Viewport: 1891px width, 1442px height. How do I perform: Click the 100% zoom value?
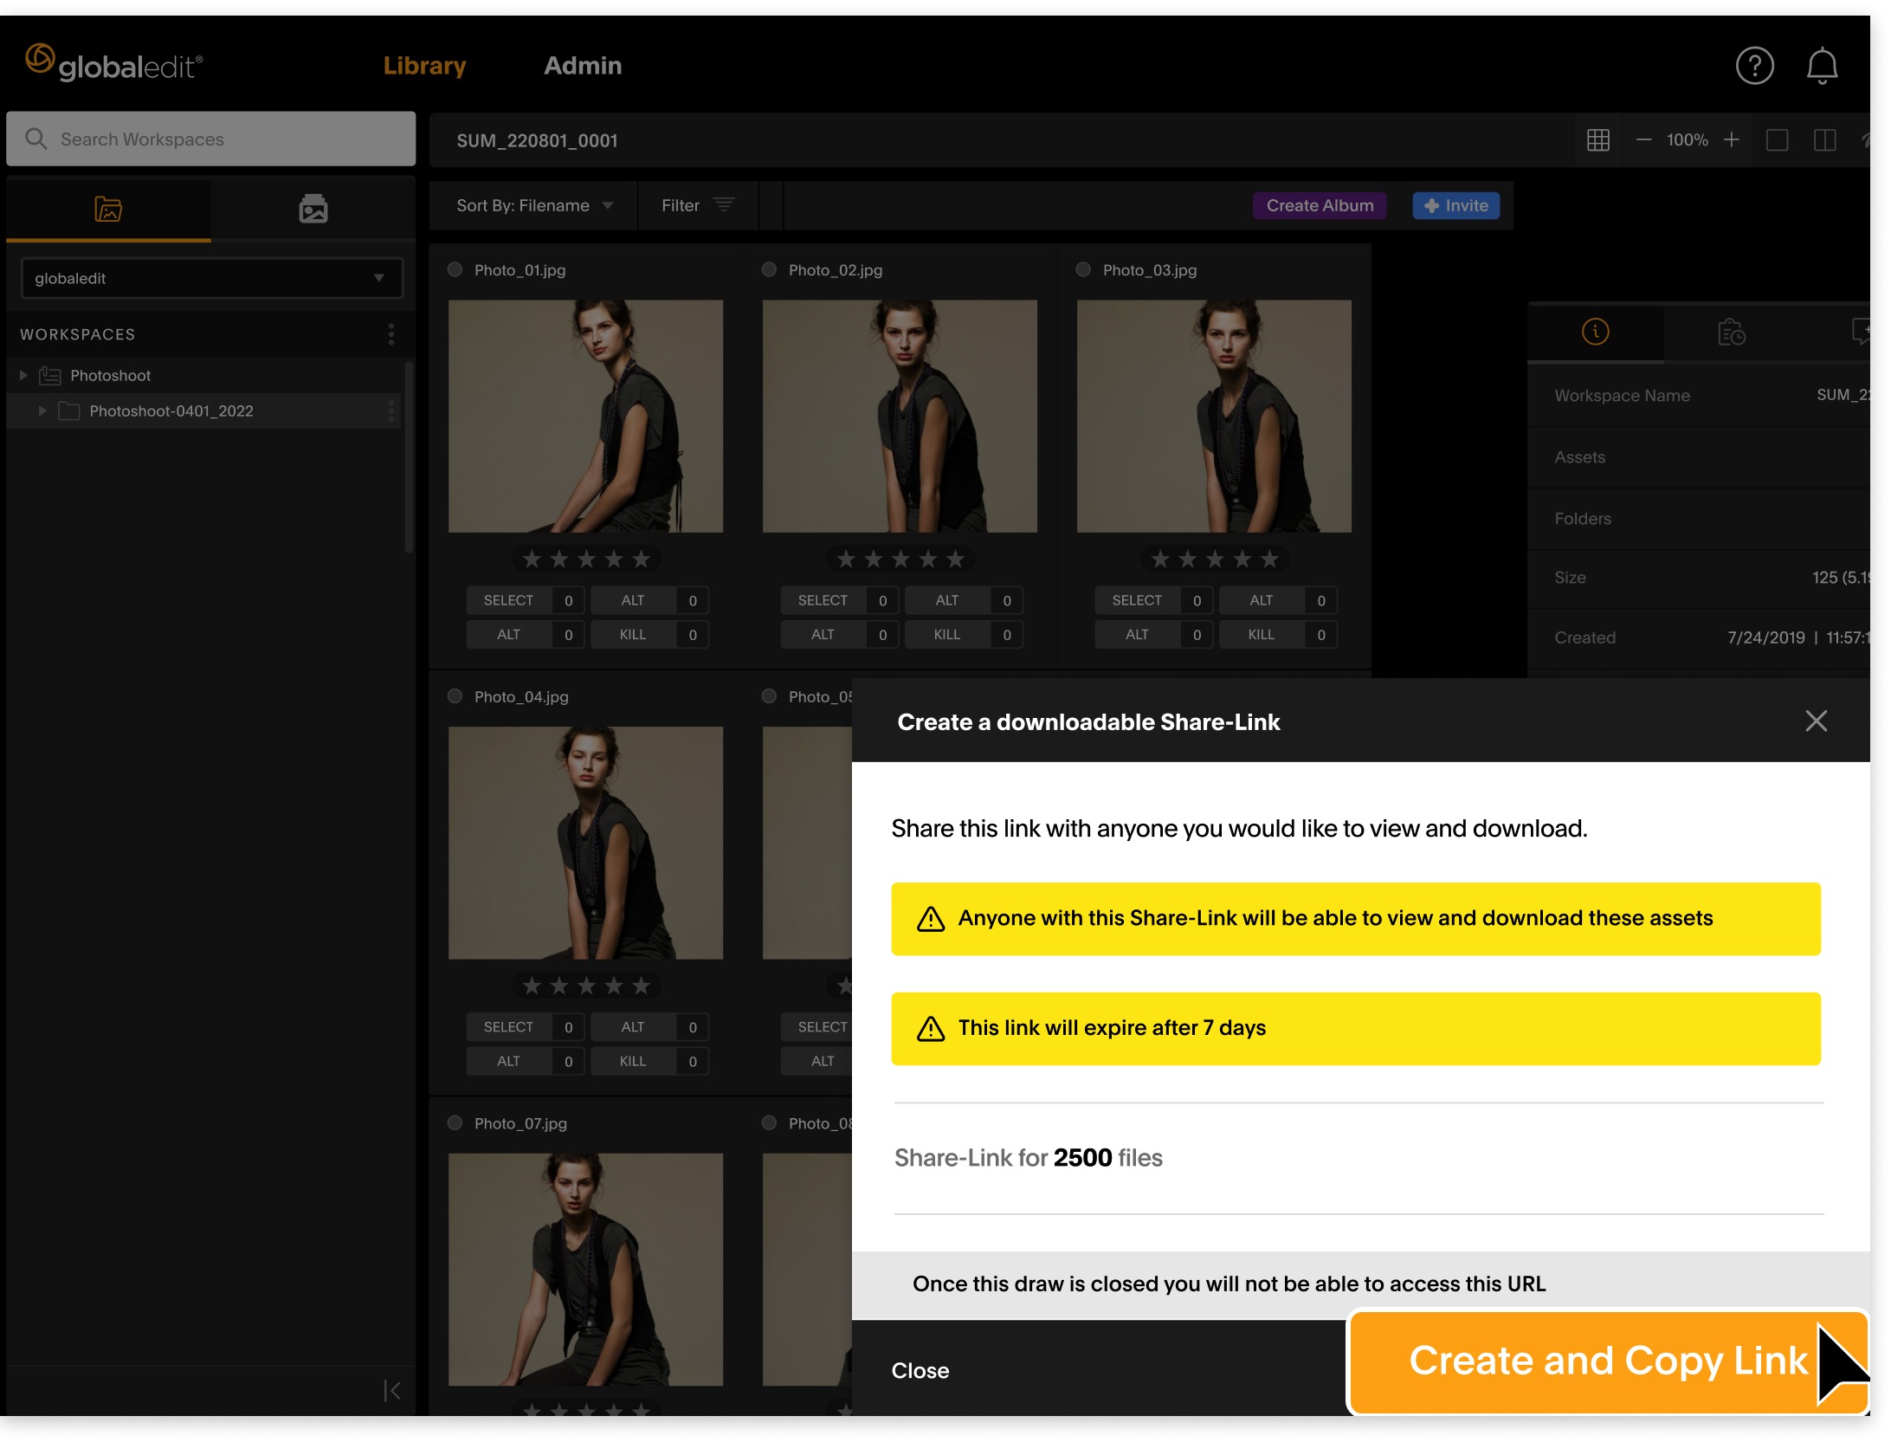(x=1687, y=139)
